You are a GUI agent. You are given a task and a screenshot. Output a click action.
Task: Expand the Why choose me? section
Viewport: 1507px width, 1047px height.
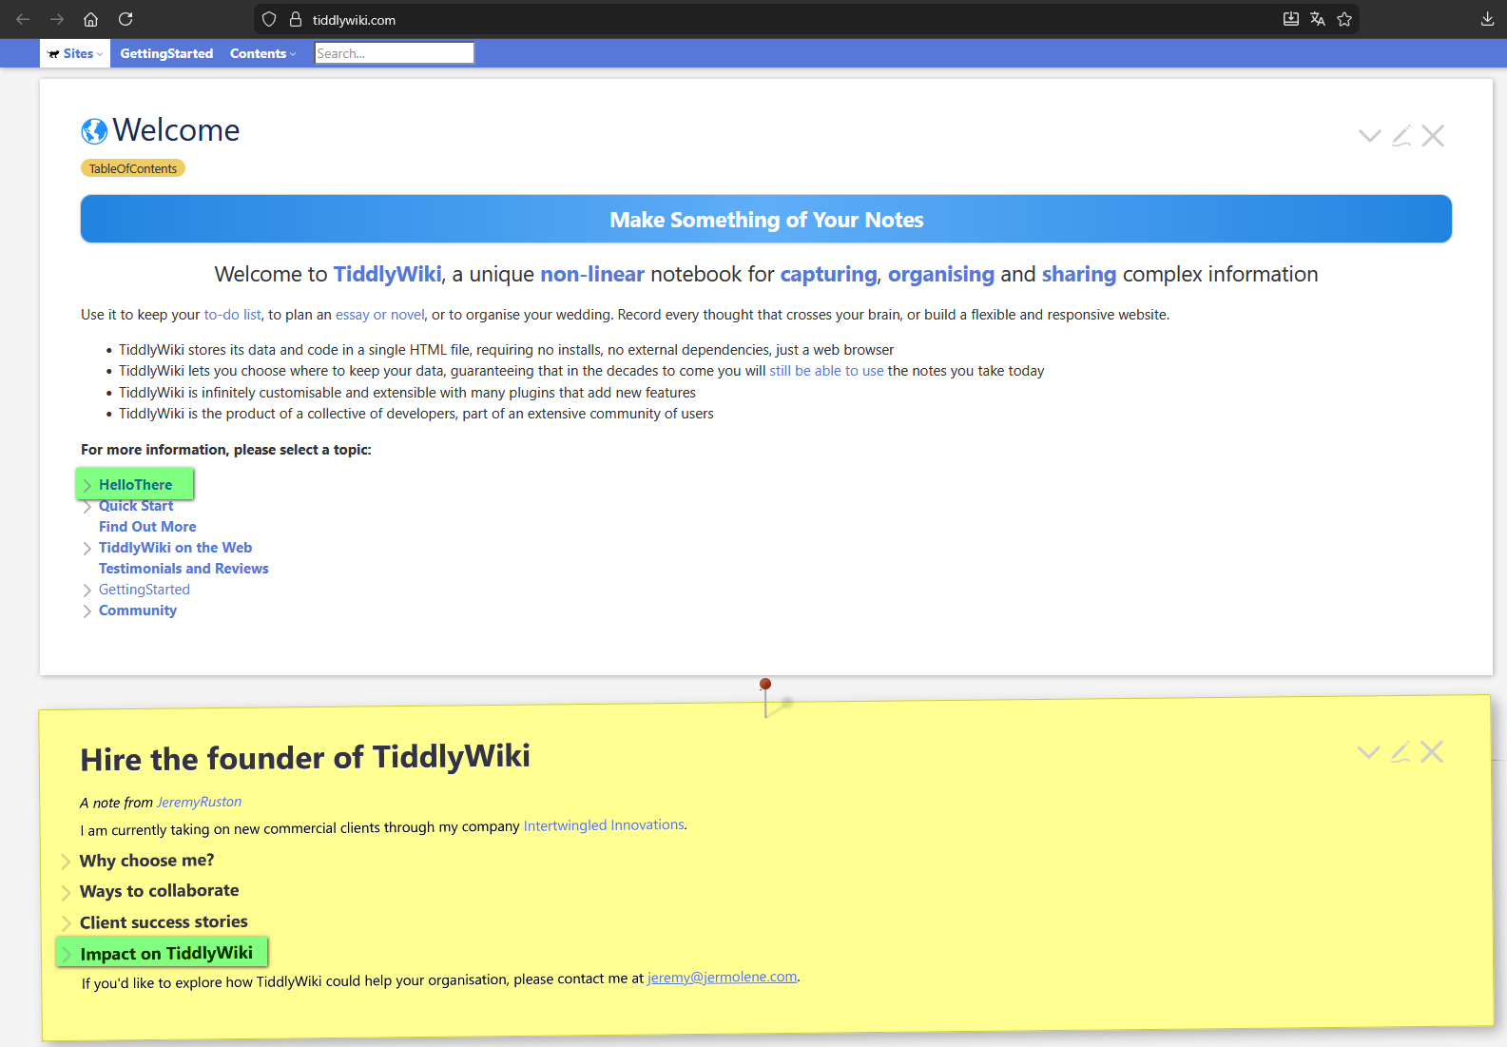click(66, 862)
